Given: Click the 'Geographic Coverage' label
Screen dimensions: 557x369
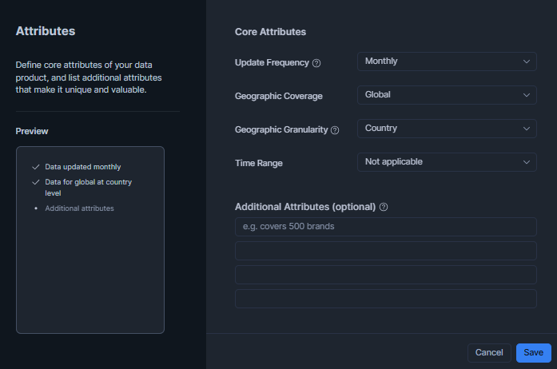Looking at the screenshot, I should tap(278, 97).
